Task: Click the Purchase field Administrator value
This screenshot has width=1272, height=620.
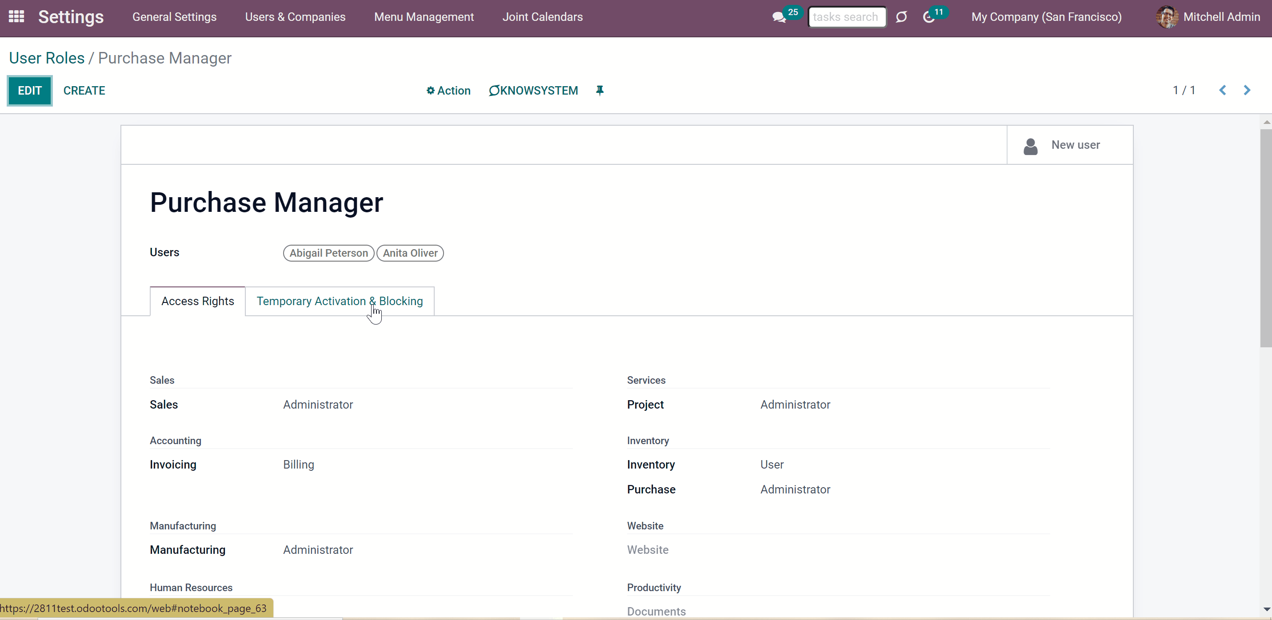Action: point(795,490)
